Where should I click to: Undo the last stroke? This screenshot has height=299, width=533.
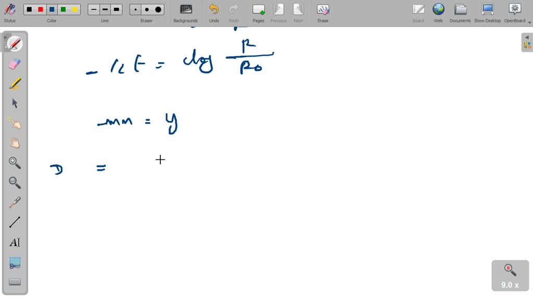(214, 13)
